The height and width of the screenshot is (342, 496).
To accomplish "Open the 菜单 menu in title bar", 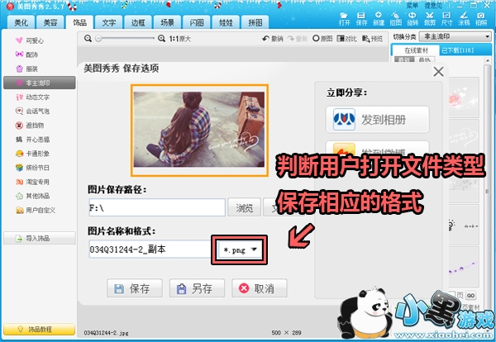I will (413, 6).
